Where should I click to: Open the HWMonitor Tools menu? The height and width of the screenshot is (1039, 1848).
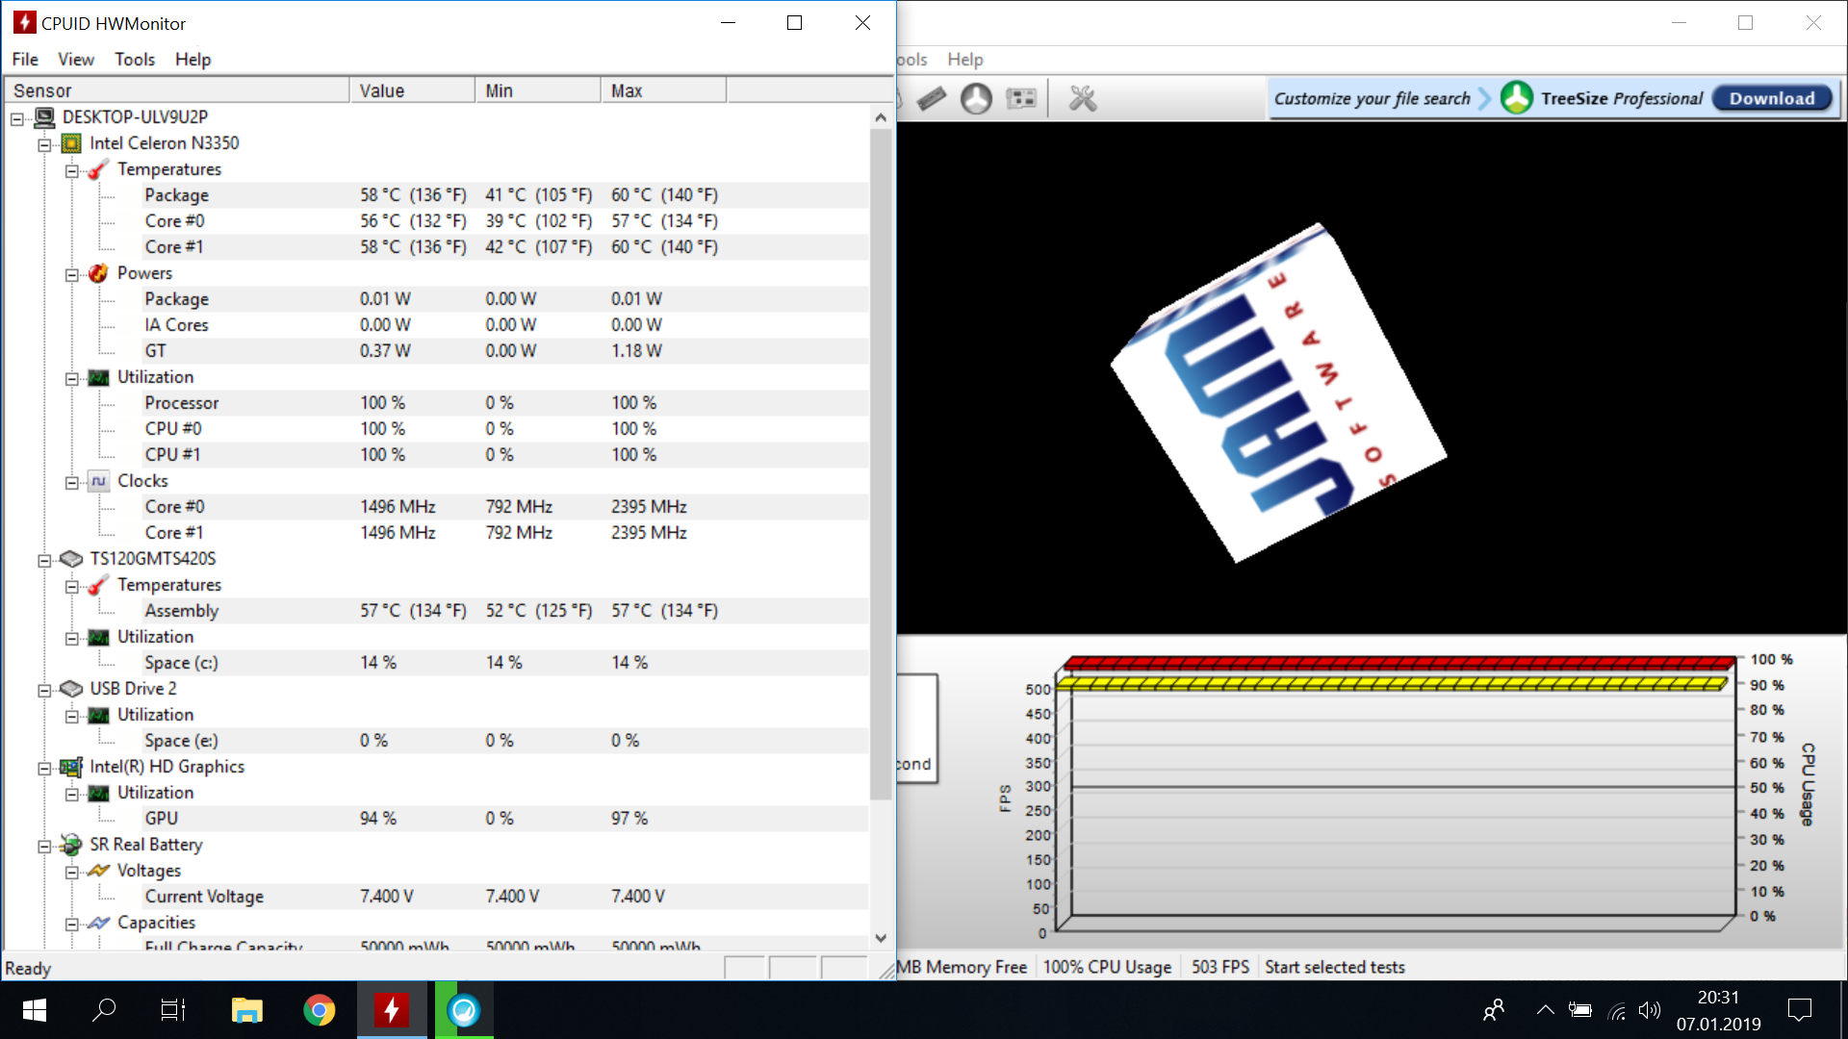pyautogui.click(x=135, y=60)
